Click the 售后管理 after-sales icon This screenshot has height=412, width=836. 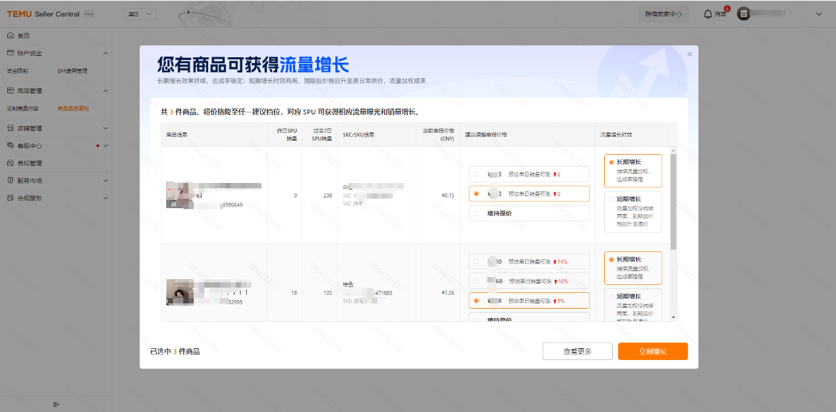click(x=11, y=163)
